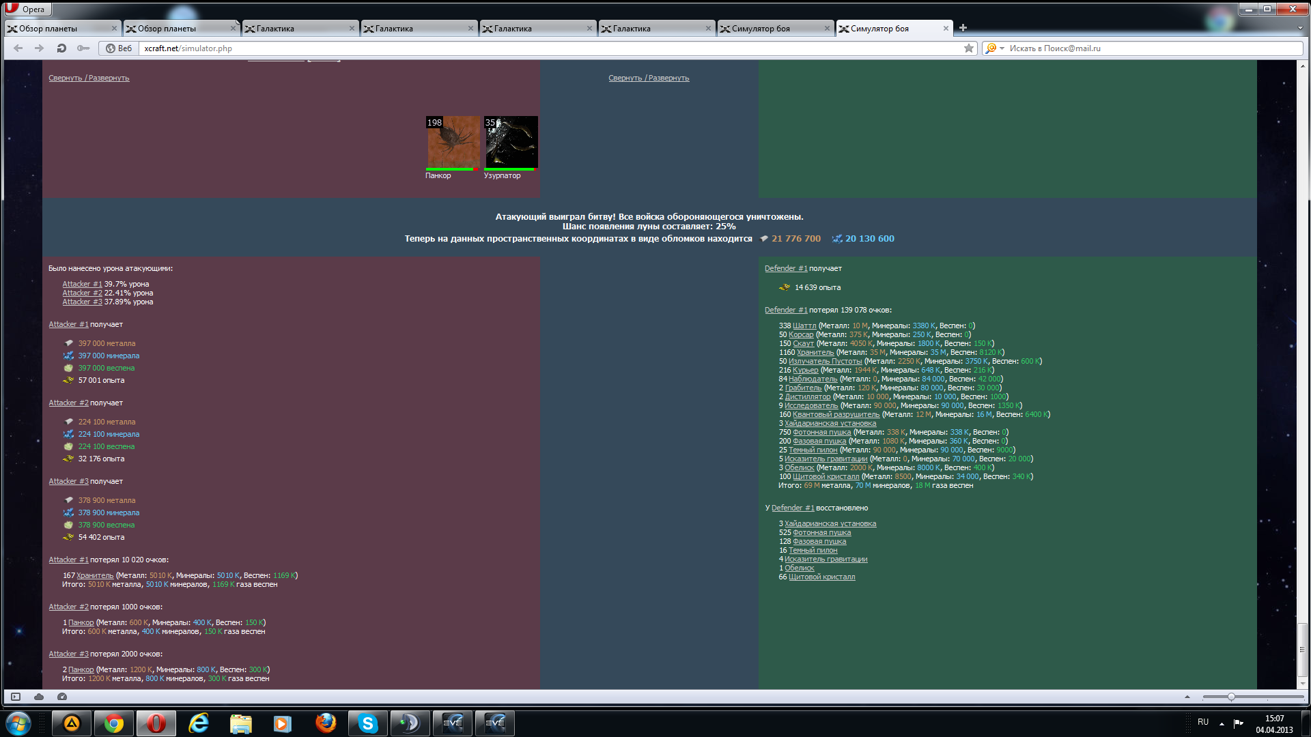Click the bookmark star in address bar
Image resolution: width=1311 pixels, height=737 pixels.
click(968, 48)
